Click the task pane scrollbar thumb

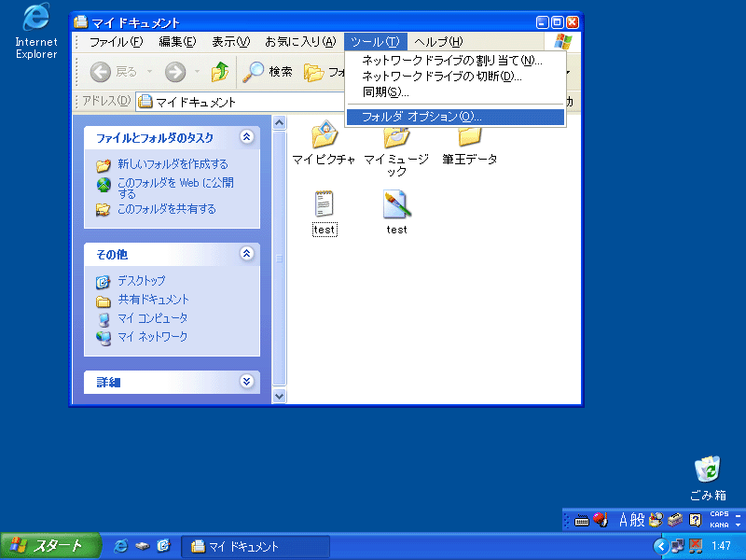coord(279,259)
